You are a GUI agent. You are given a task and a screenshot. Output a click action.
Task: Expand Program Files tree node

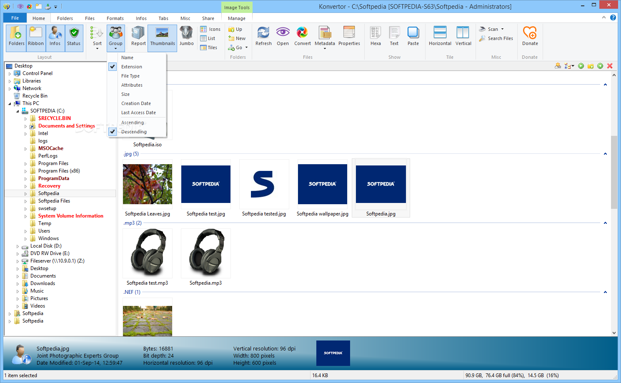[25, 164]
